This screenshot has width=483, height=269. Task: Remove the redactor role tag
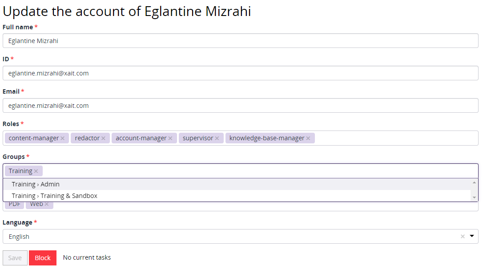[103, 138]
